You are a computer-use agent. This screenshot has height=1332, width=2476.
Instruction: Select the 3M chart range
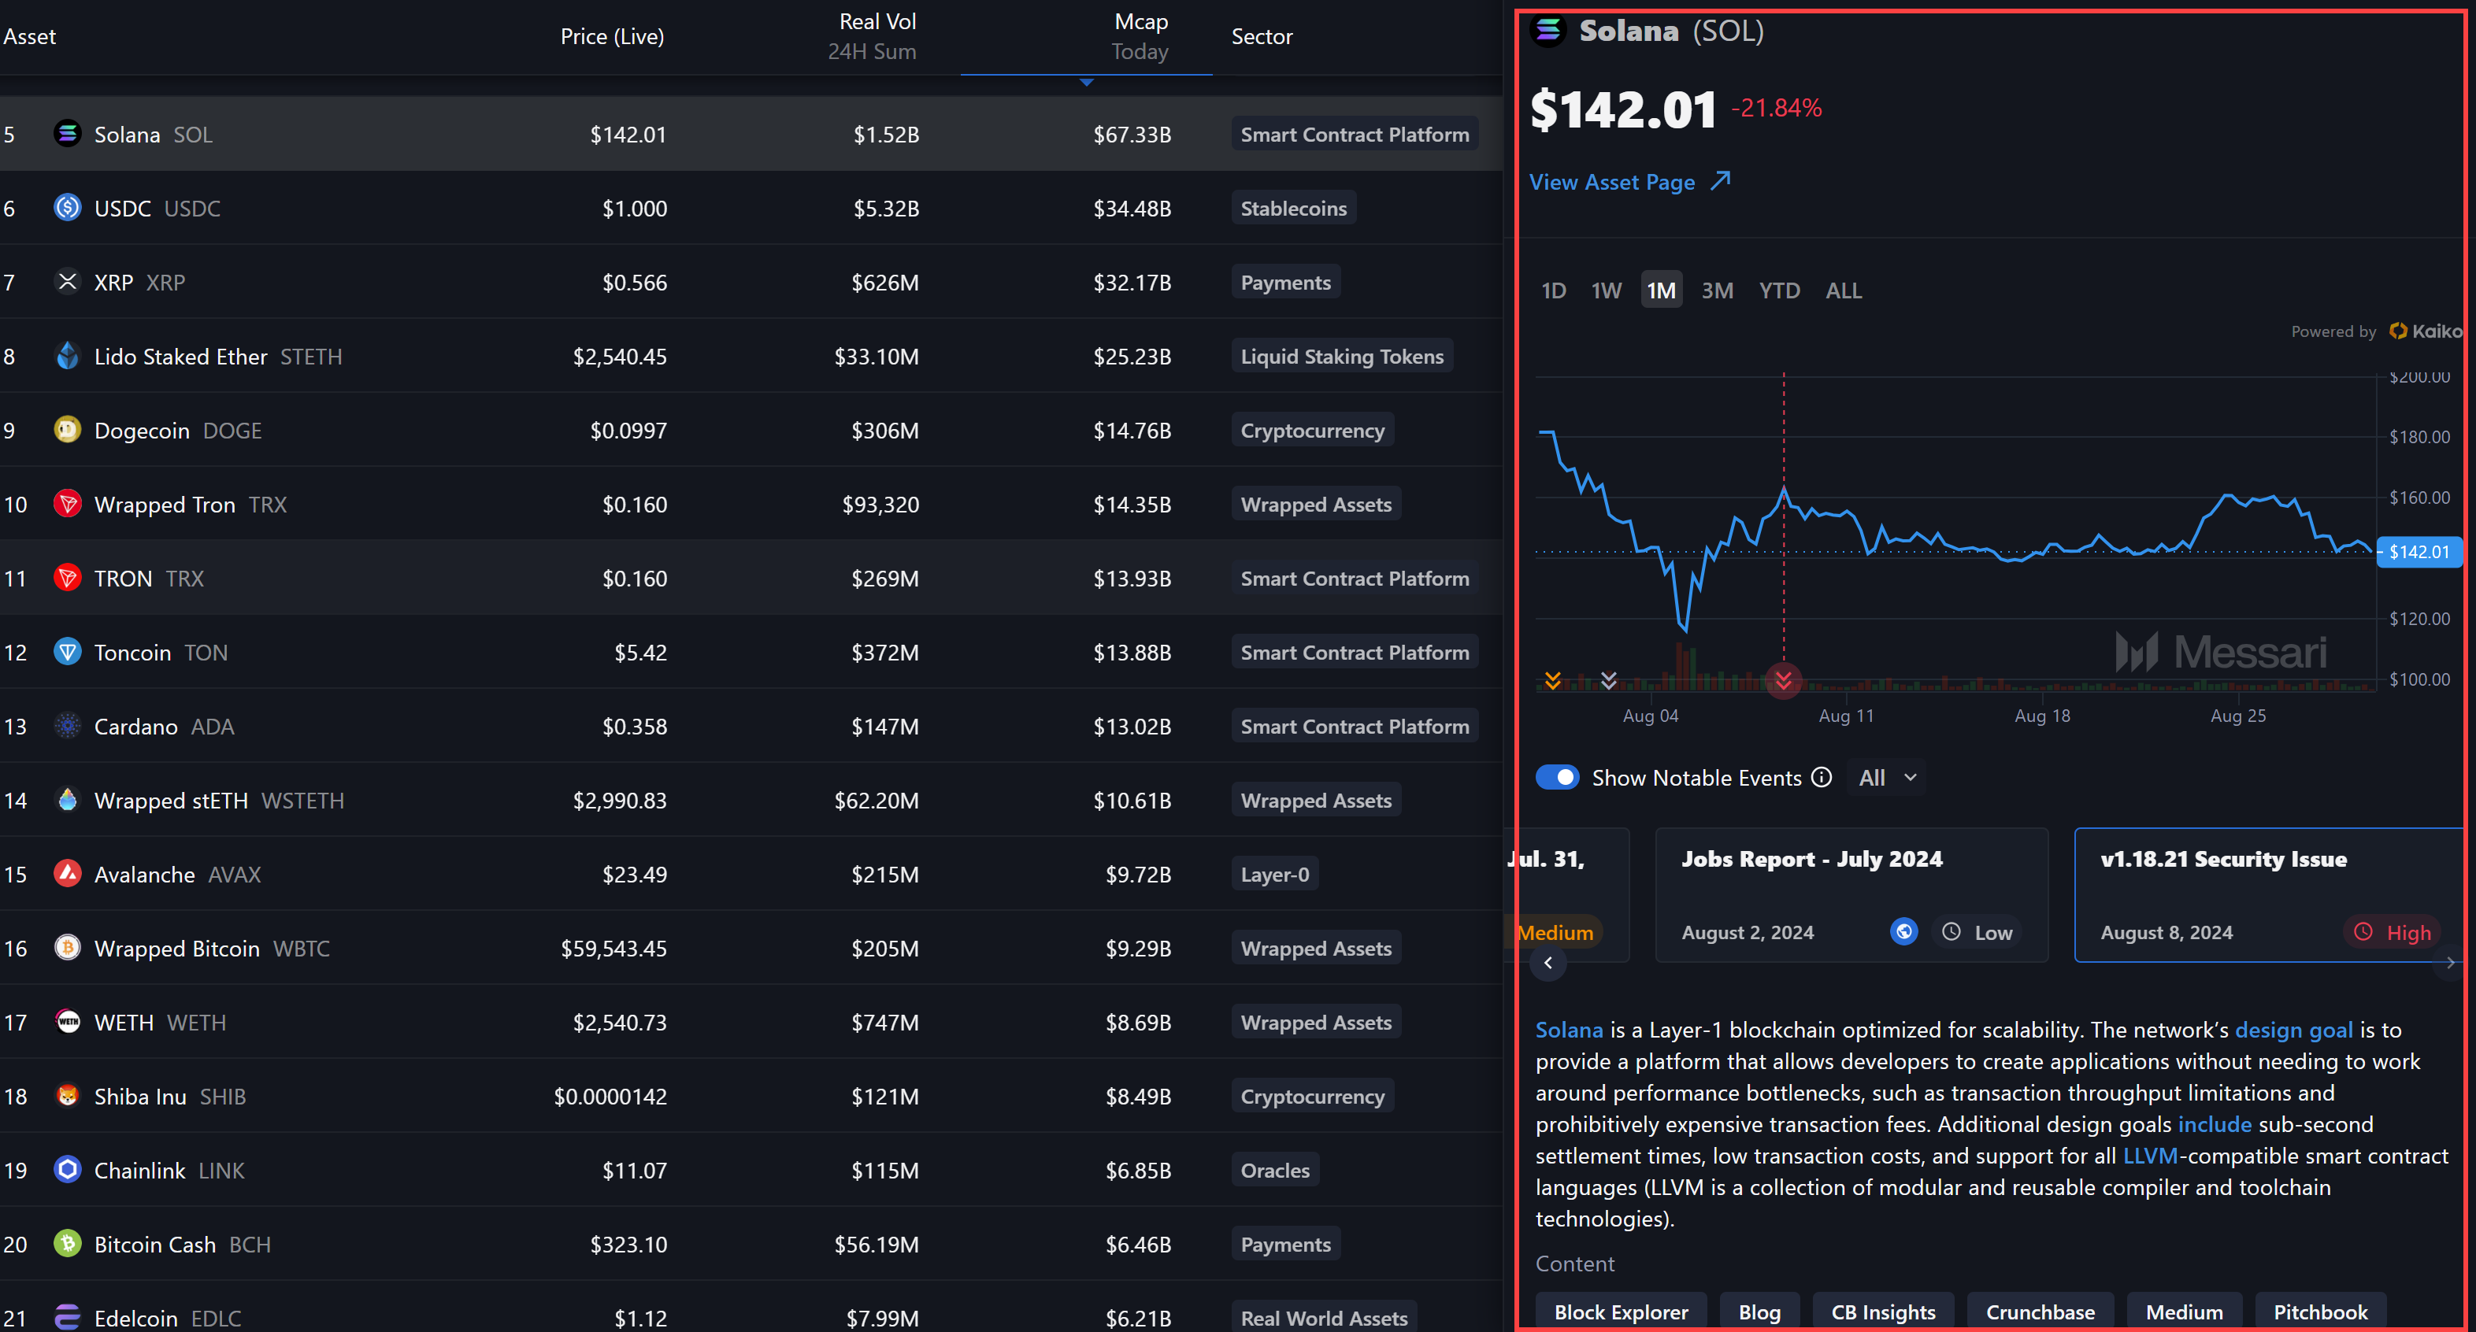(1718, 290)
